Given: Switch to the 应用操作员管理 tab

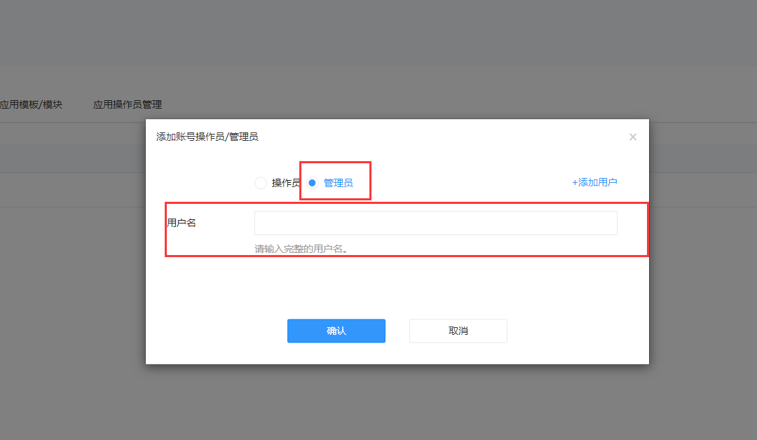Looking at the screenshot, I should pyautogui.click(x=128, y=104).
